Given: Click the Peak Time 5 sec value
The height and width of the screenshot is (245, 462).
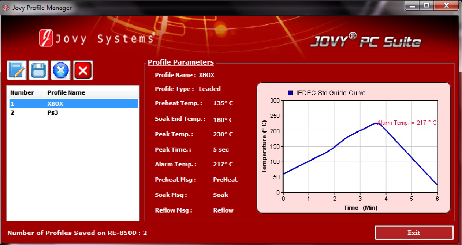Looking at the screenshot, I should (221, 149).
